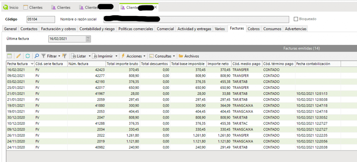Sort by Cód. serie factura column
The height and width of the screenshot is (162, 357).
coord(51,64)
